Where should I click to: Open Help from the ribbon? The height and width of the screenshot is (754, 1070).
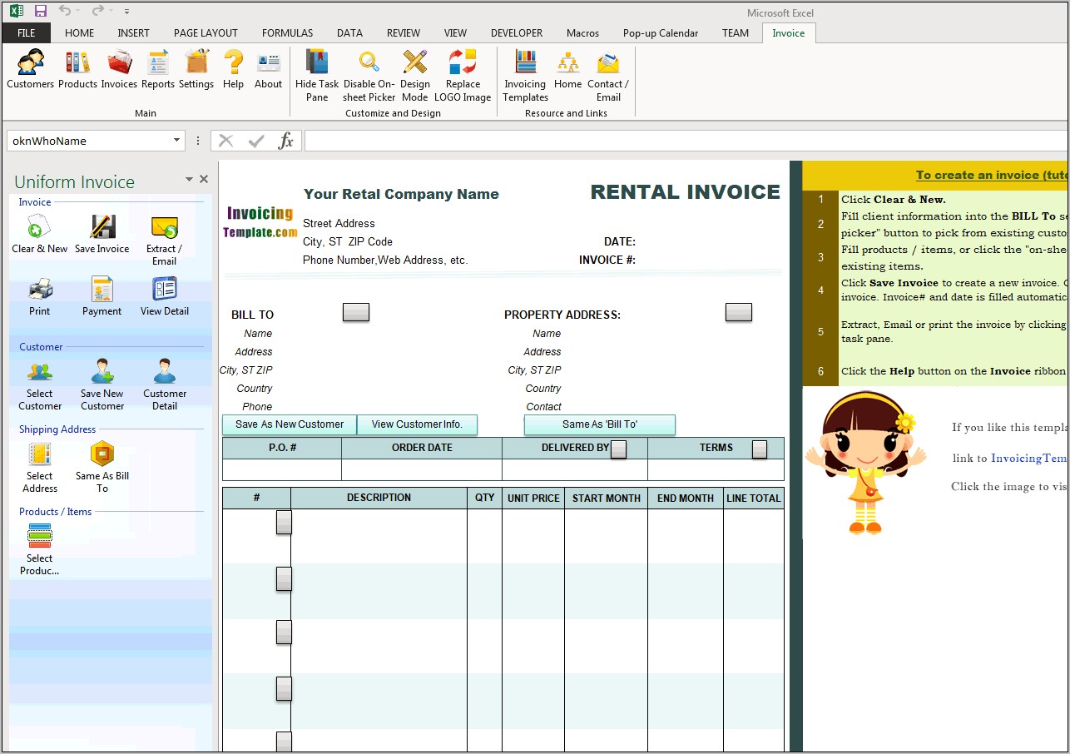pos(234,69)
